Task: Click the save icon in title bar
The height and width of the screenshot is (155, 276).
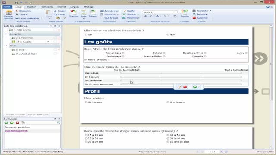Action: coord(16,3)
